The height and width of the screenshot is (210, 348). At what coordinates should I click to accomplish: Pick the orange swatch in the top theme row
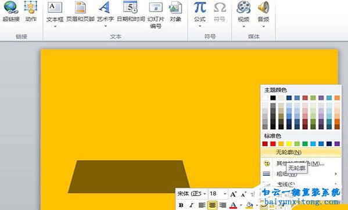337,98
